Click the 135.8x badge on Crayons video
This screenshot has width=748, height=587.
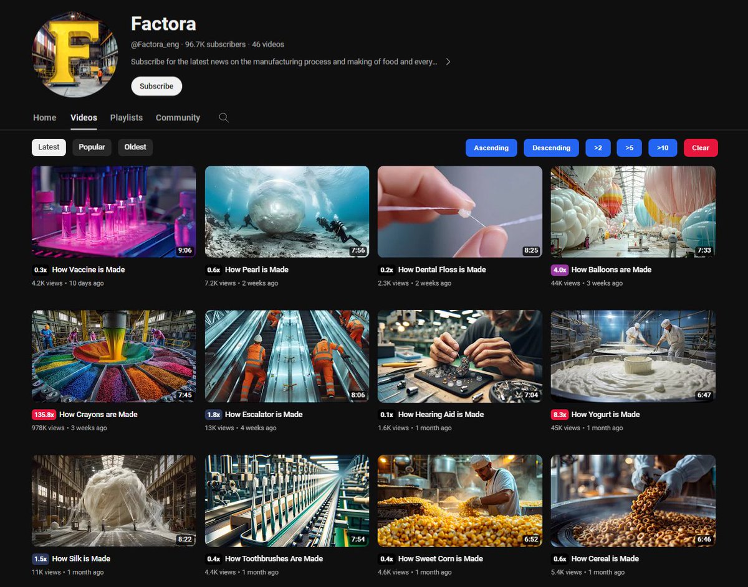click(44, 414)
